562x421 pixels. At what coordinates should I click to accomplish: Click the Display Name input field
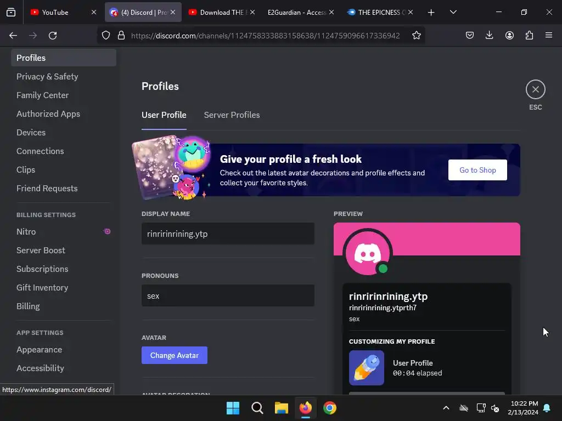click(228, 234)
